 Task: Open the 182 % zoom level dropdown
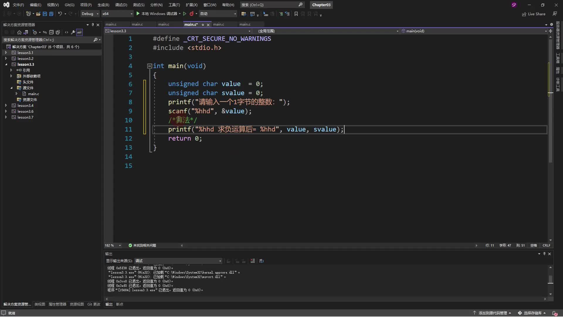coord(113,245)
